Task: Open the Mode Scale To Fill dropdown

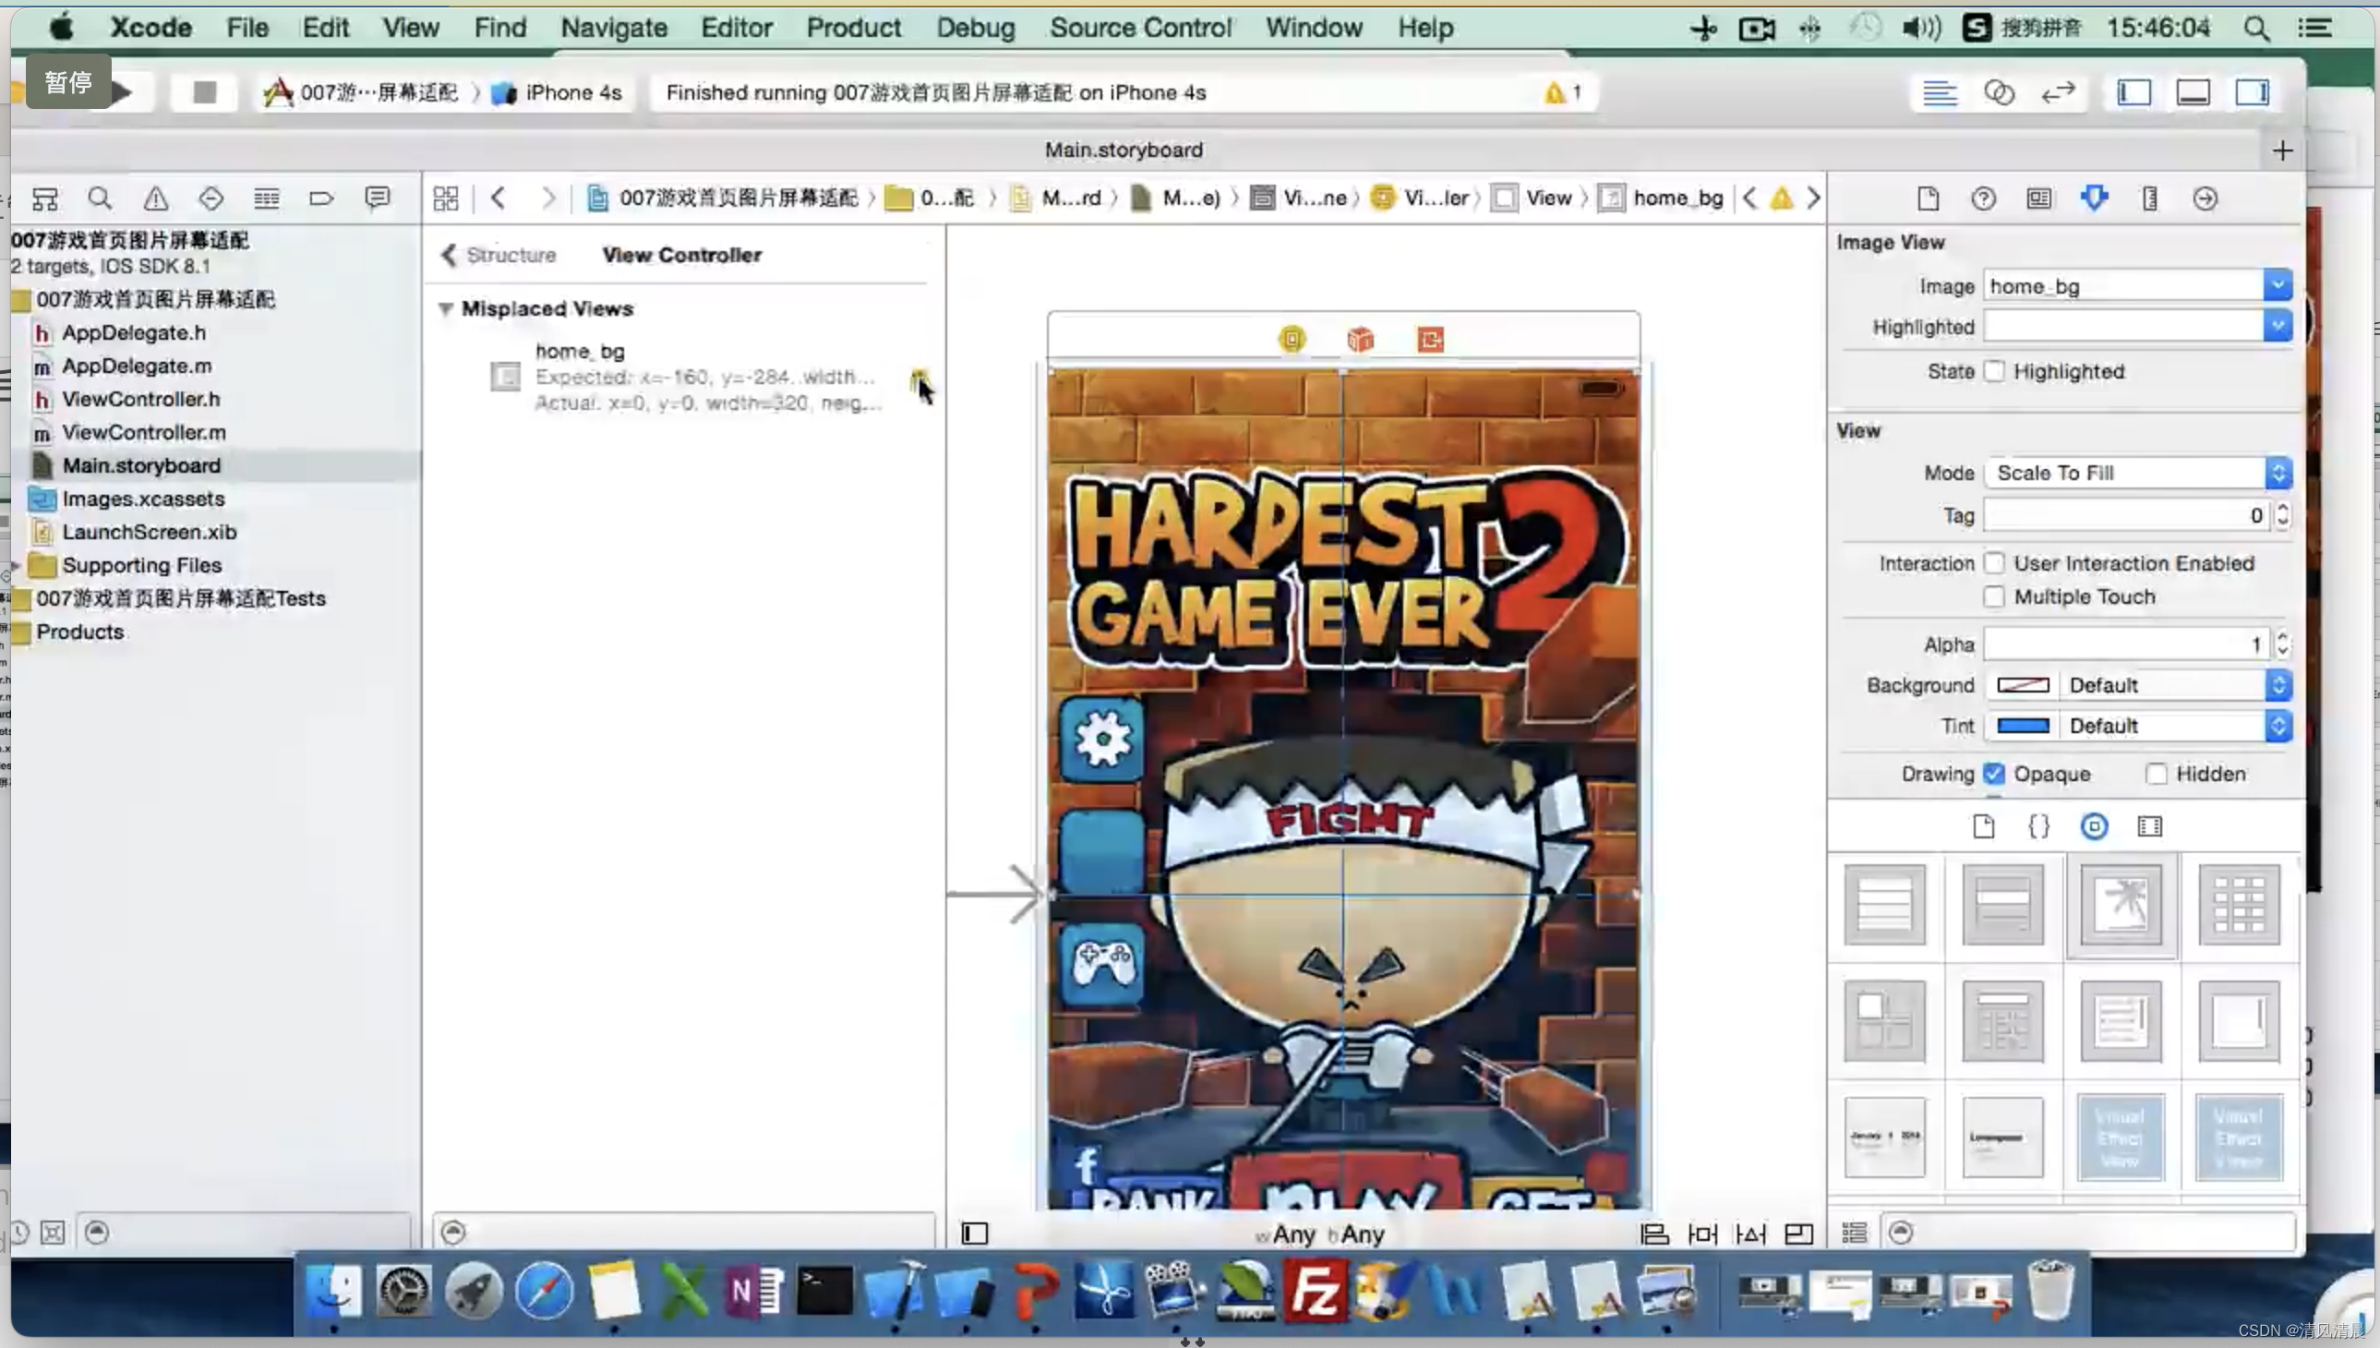Action: pyautogui.click(x=2137, y=472)
